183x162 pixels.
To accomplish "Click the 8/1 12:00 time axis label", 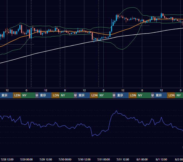I will [x=161, y=159].
